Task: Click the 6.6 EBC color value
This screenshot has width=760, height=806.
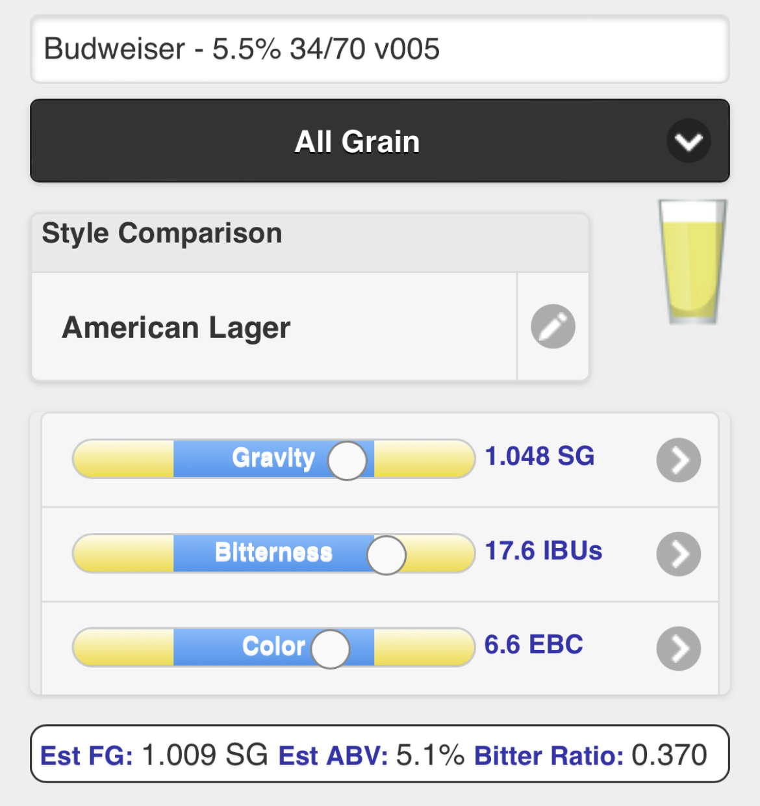Action: [534, 645]
